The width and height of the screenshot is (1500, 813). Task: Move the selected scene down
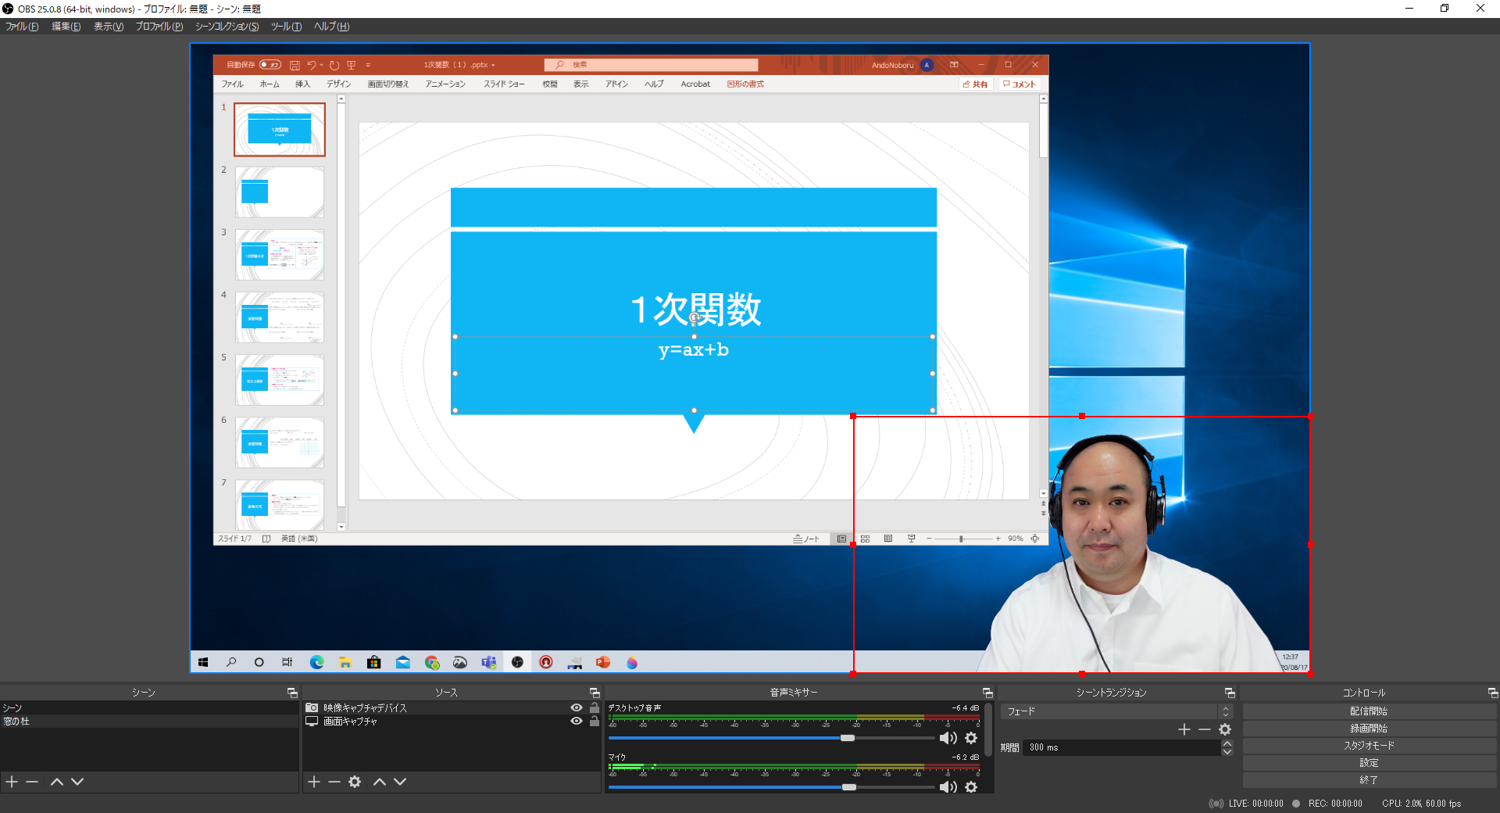(x=77, y=782)
